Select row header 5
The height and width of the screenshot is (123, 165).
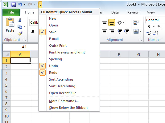pyautogui.click(x=6, y=85)
